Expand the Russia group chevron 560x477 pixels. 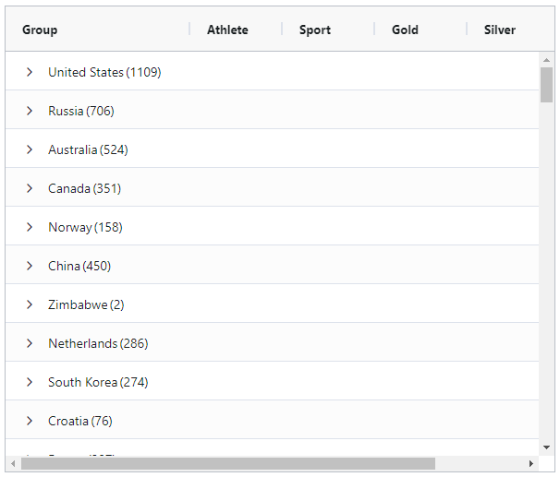(x=30, y=111)
